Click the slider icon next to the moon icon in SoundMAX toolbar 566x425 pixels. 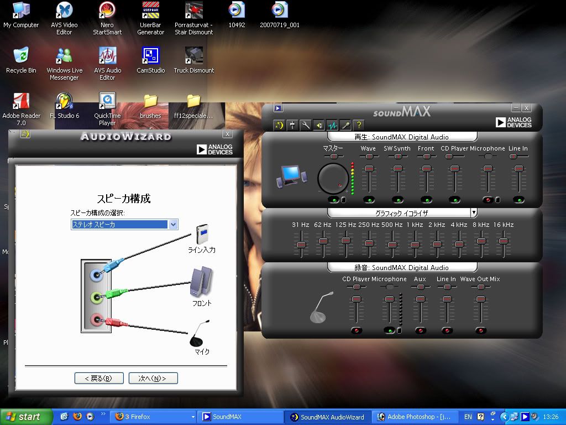click(292, 125)
